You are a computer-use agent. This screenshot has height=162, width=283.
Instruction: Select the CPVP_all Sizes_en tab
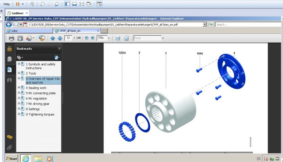[x=77, y=31]
